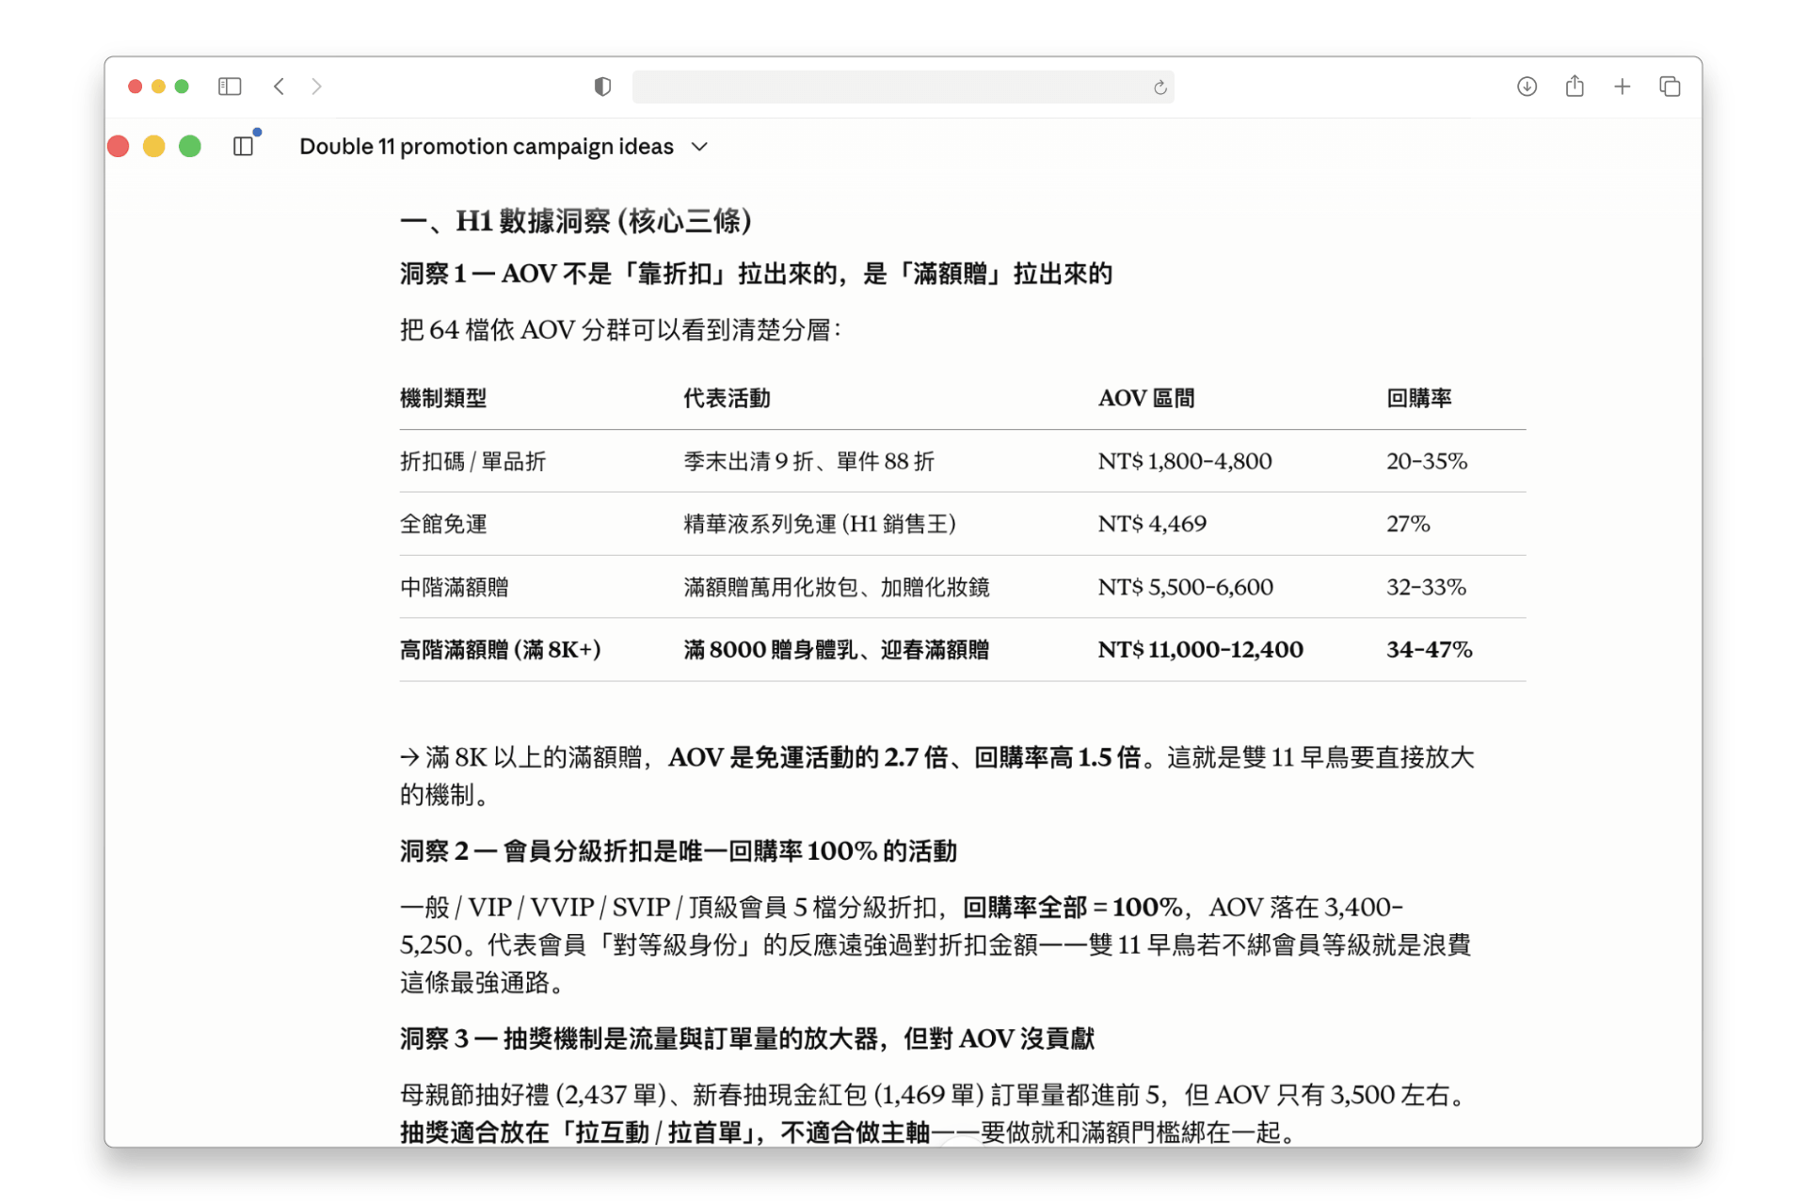1807x1204 pixels.
Task: Expand the conversation title dropdown chevron
Action: click(699, 147)
